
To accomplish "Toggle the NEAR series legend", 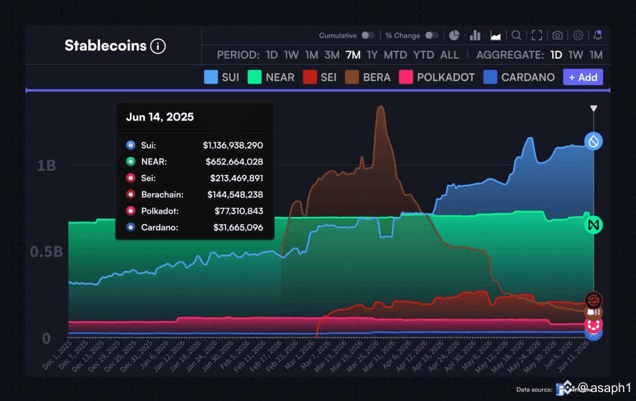I will [271, 77].
